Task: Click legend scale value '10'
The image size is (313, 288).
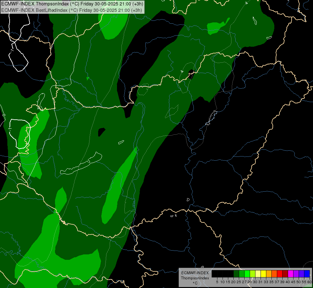Action: [223, 282]
